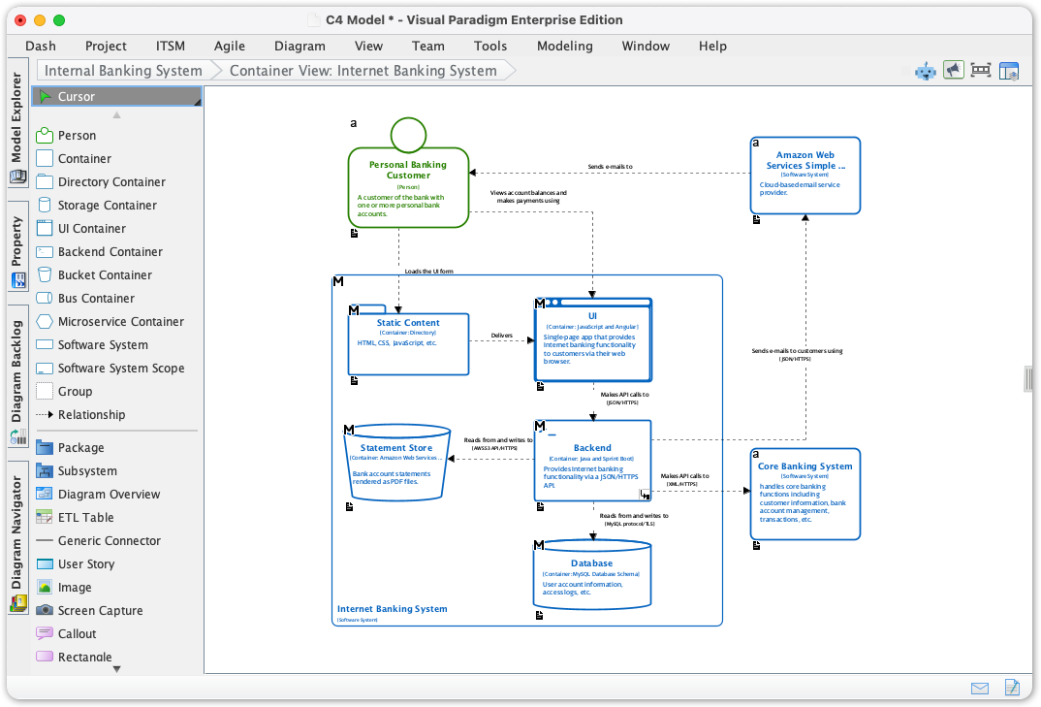Open the chat bot assistant in the toolbar
This screenshot has height=707, width=1041.
[x=925, y=71]
